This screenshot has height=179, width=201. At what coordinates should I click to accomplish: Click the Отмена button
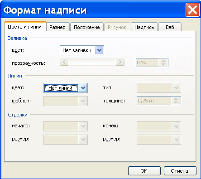(x=180, y=171)
